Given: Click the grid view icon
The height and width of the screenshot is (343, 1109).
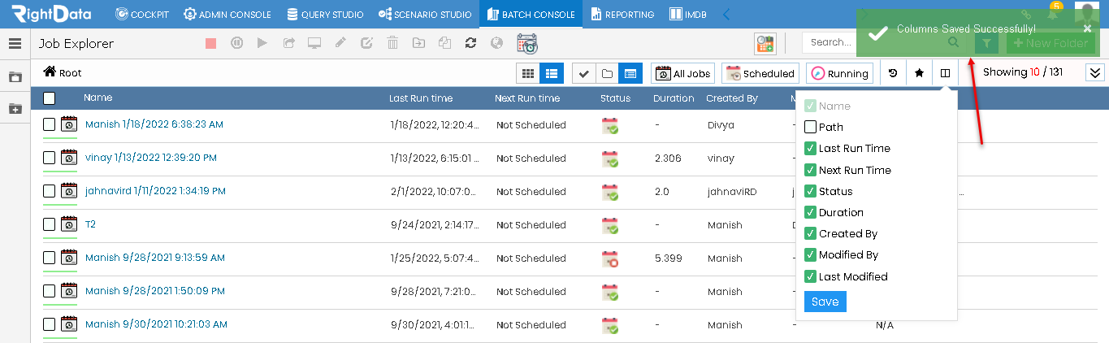Looking at the screenshot, I should pyautogui.click(x=528, y=73).
